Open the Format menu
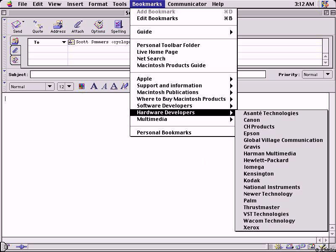Image resolution: width=336 pixels, height=252 pixels. 98,4
